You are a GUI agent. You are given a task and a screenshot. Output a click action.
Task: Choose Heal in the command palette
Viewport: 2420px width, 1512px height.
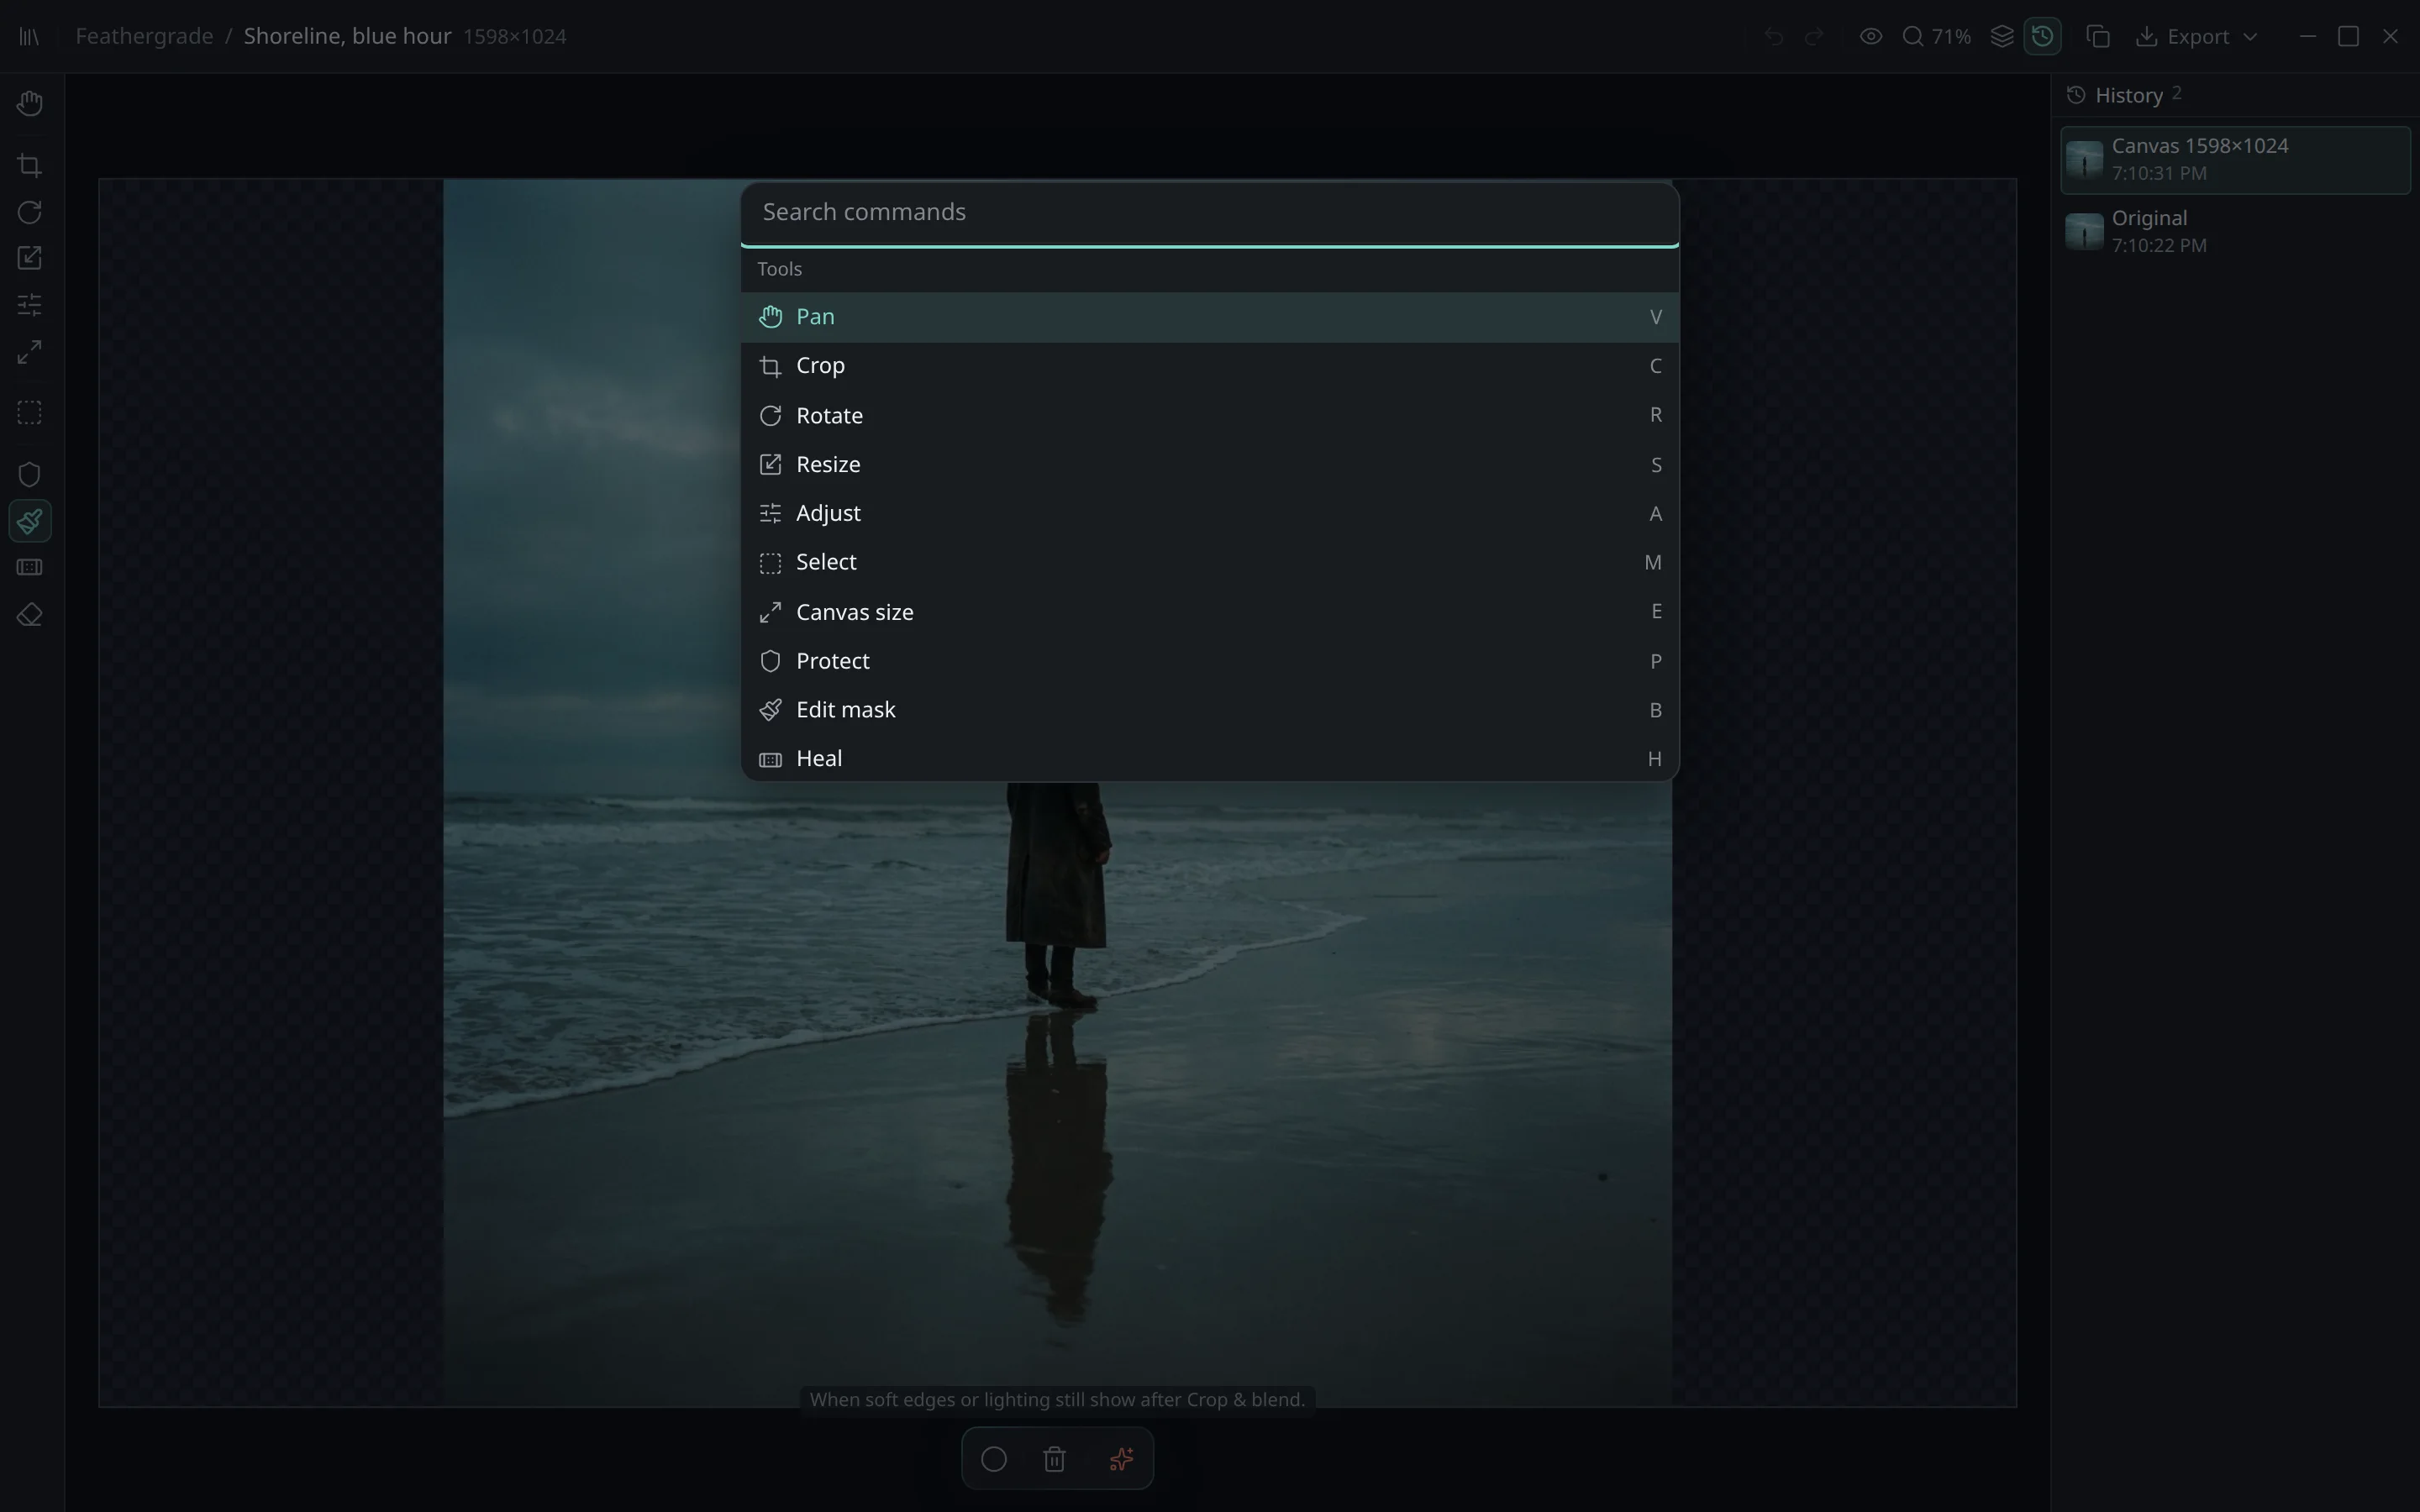coord(1209,758)
